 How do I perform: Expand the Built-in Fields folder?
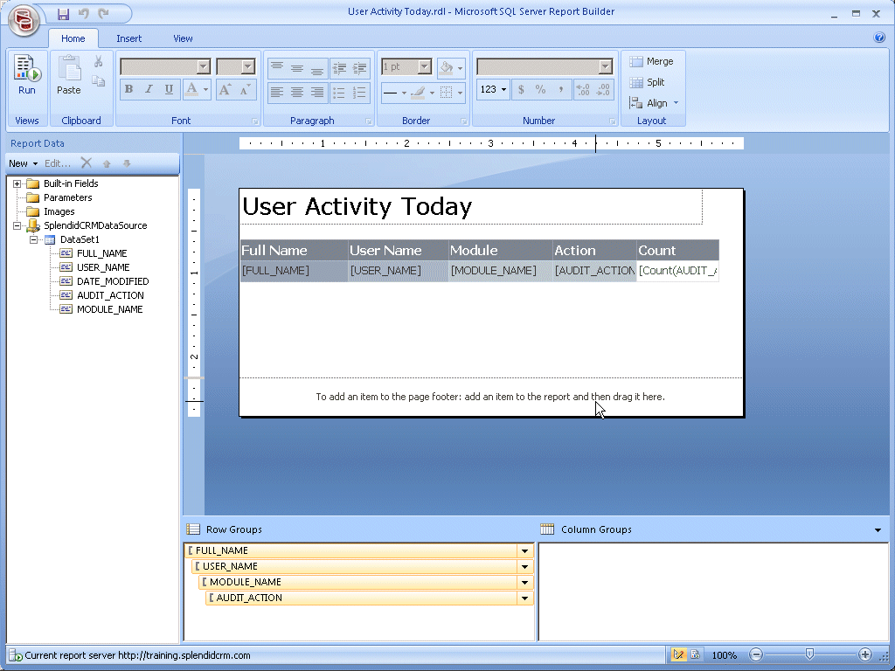coord(17,183)
